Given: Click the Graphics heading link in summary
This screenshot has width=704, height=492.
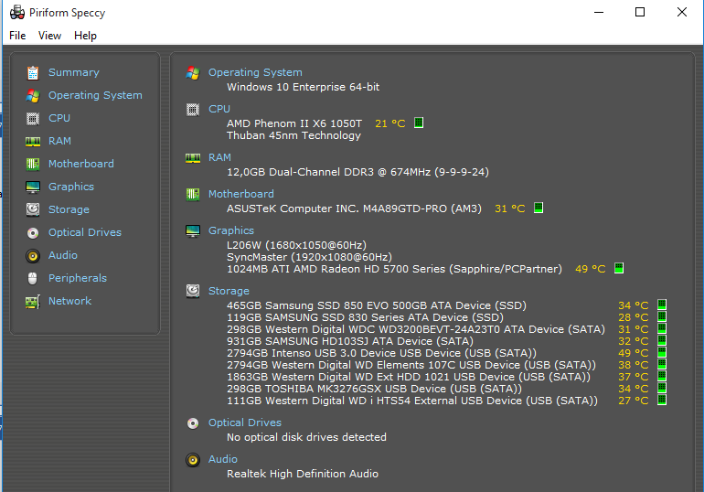Looking at the screenshot, I should coord(231,230).
